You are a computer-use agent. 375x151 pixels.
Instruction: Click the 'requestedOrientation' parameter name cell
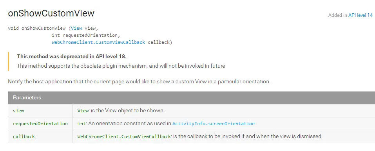[40, 124]
